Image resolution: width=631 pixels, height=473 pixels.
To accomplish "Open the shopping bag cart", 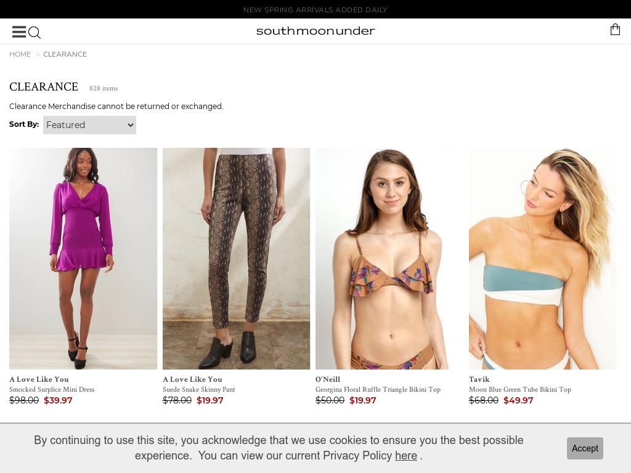I will (615, 30).
